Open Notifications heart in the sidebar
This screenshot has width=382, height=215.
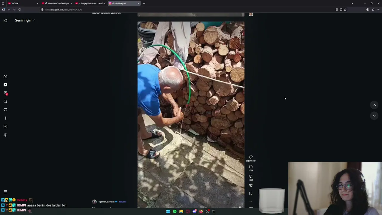point(5,110)
